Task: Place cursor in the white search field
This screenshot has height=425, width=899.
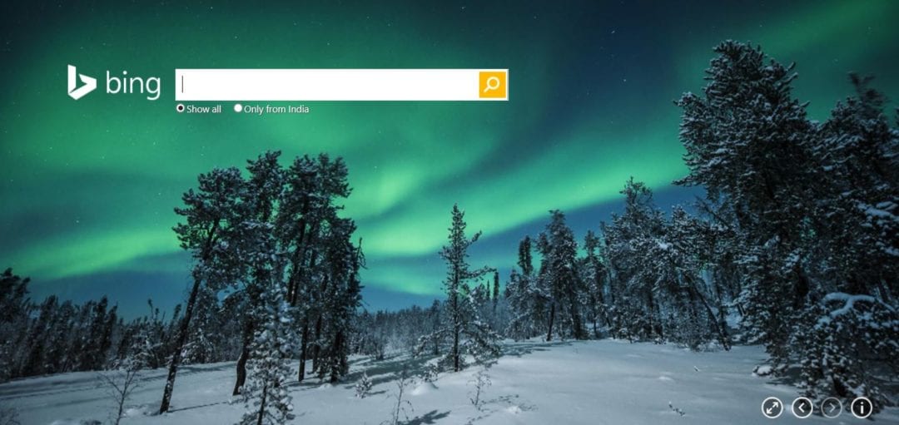Action: pos(327,85)
